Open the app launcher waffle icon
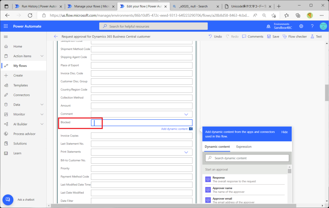The image size is (329, 208). click(6, 26)
